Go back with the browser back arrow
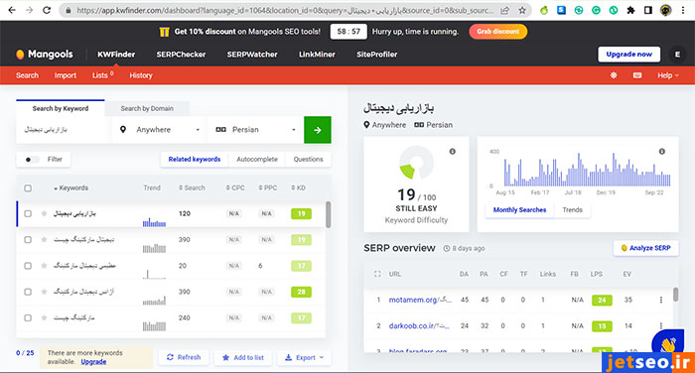The height and width of the screenshot is (373, 695). pyautogui.click(x=12, y=10)
